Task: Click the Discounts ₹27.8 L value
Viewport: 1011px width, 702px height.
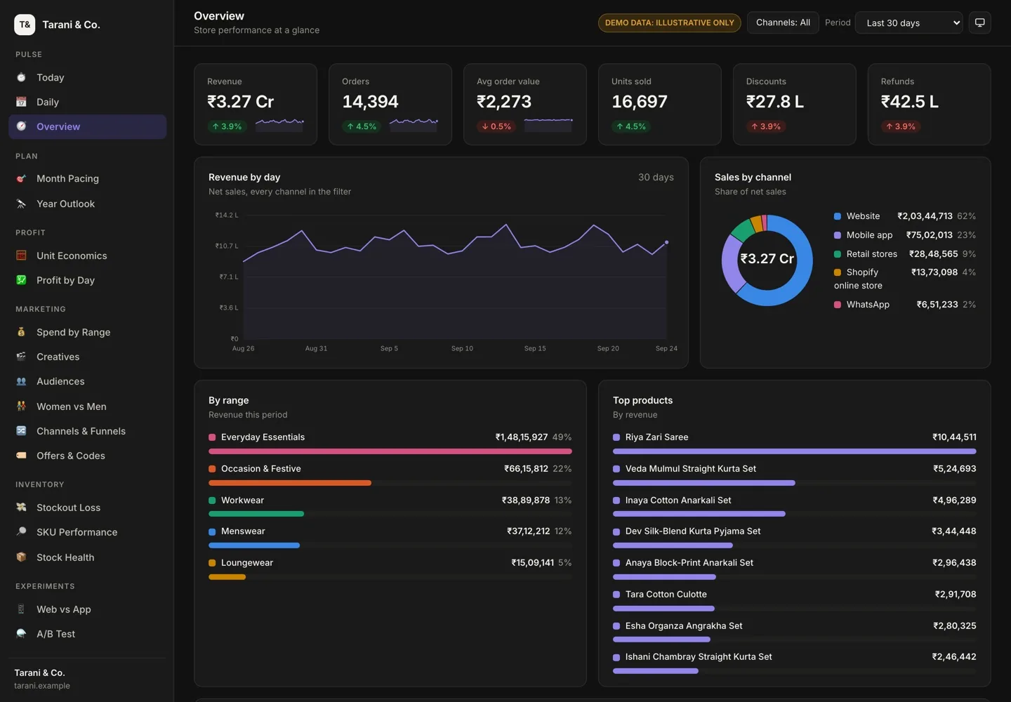Action: pos(775,102)
